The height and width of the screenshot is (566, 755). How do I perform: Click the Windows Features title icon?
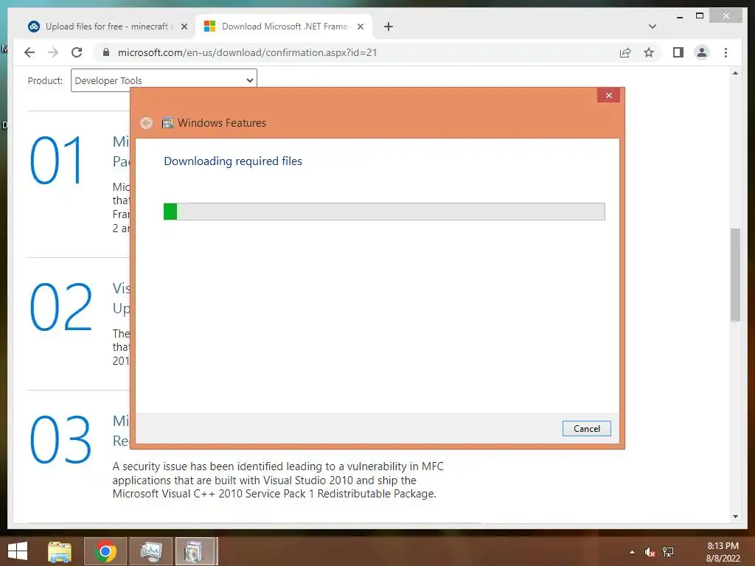[167, 123]
